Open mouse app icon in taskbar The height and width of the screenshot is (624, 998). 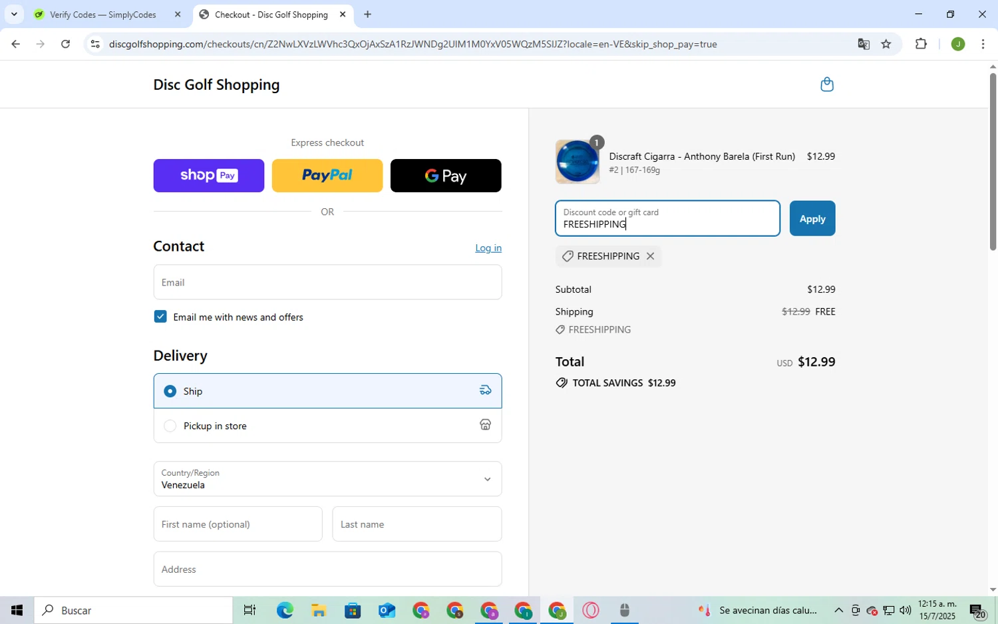[624, 611]
